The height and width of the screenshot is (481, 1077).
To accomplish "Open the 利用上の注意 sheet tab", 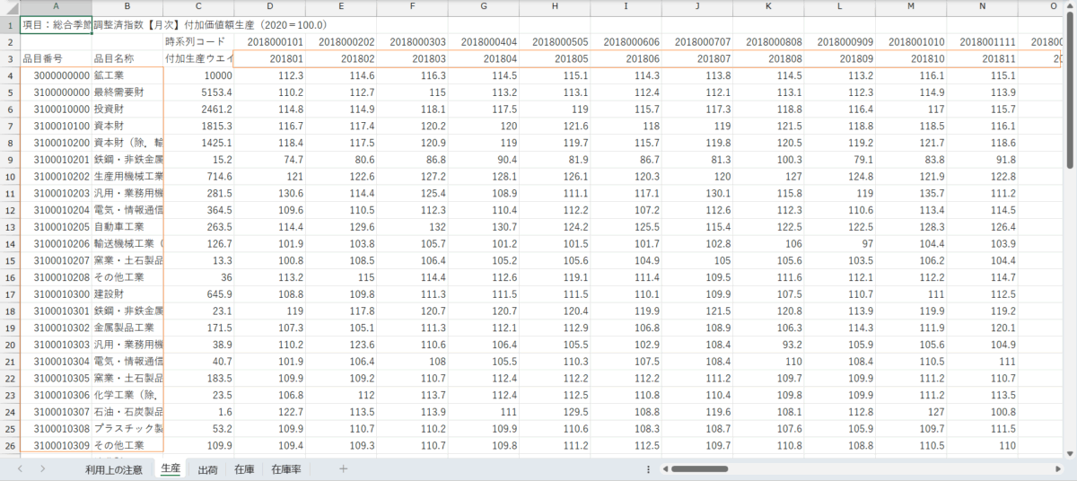I will [x=113, y=468].
